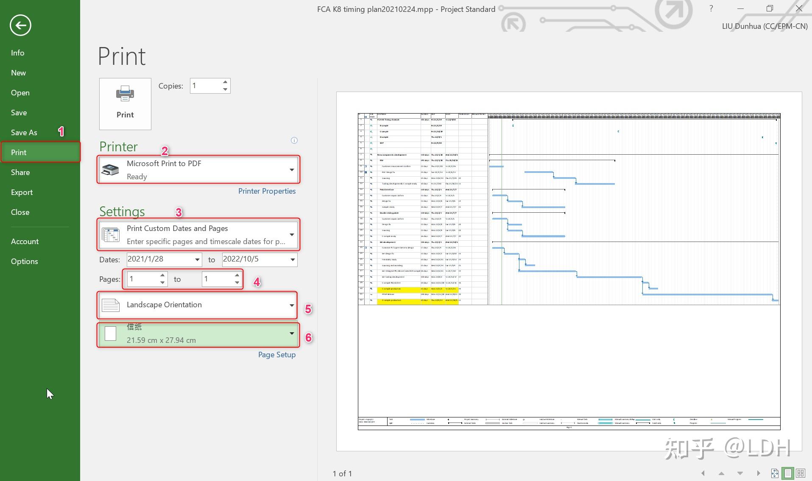Screen dimensions: 812x481
Task: Go to the page below
Action: pos(740,473)
